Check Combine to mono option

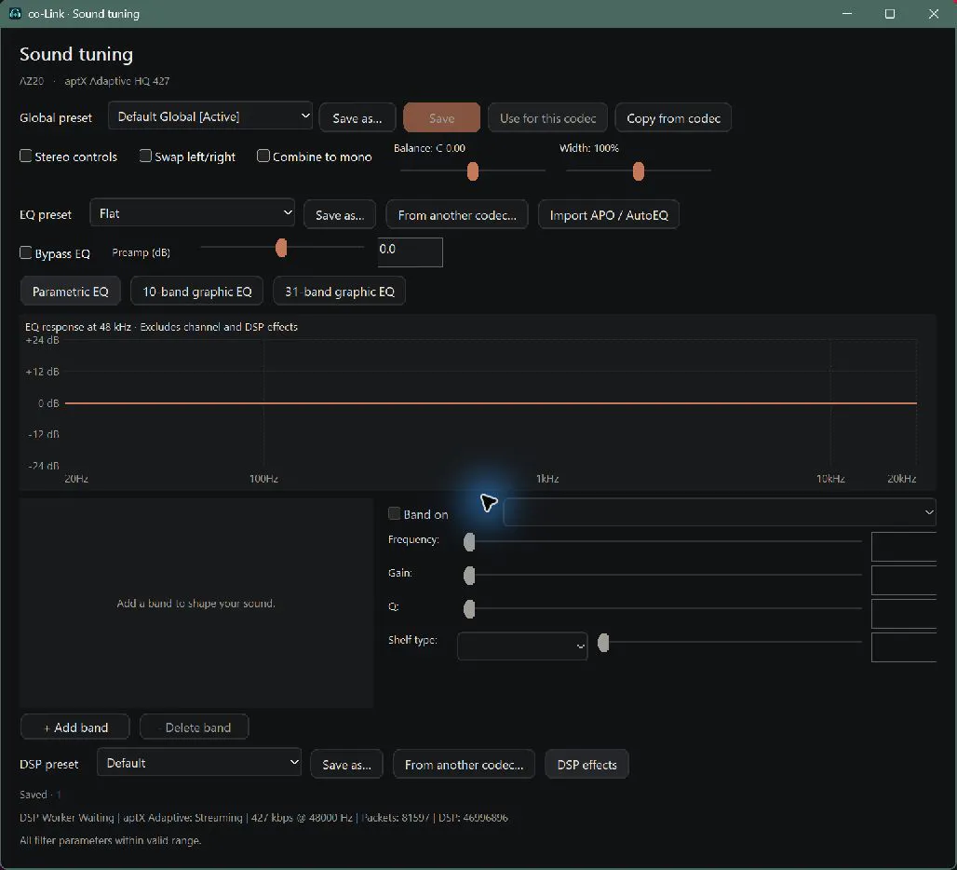(x=263, y=156)
